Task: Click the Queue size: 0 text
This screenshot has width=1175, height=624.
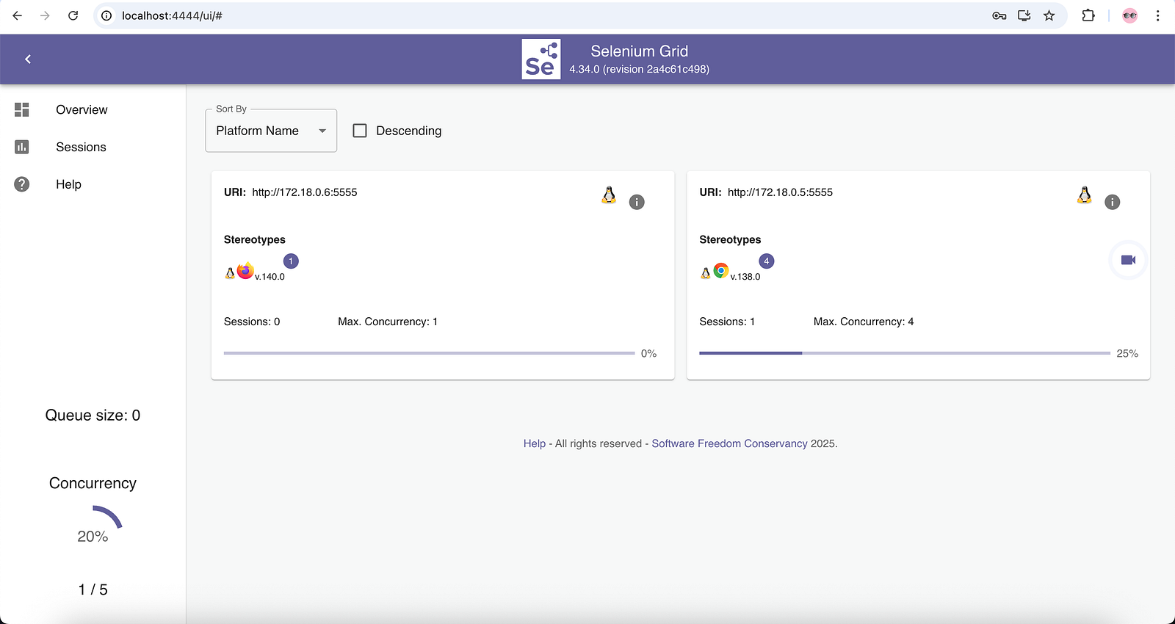Action: [93, 416]
